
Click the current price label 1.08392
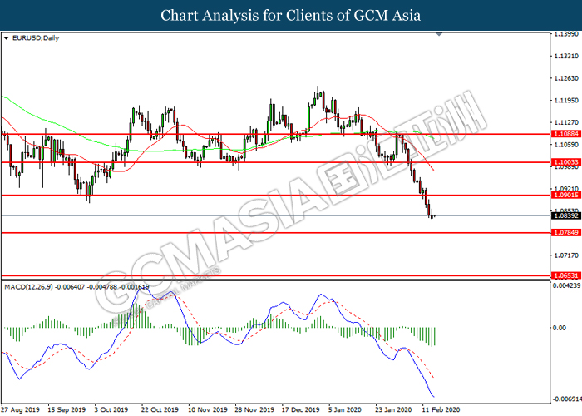565,215
